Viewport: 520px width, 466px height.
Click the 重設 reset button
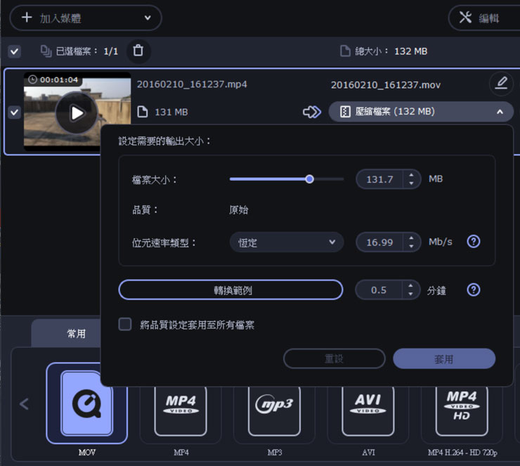tap(334, 358)
